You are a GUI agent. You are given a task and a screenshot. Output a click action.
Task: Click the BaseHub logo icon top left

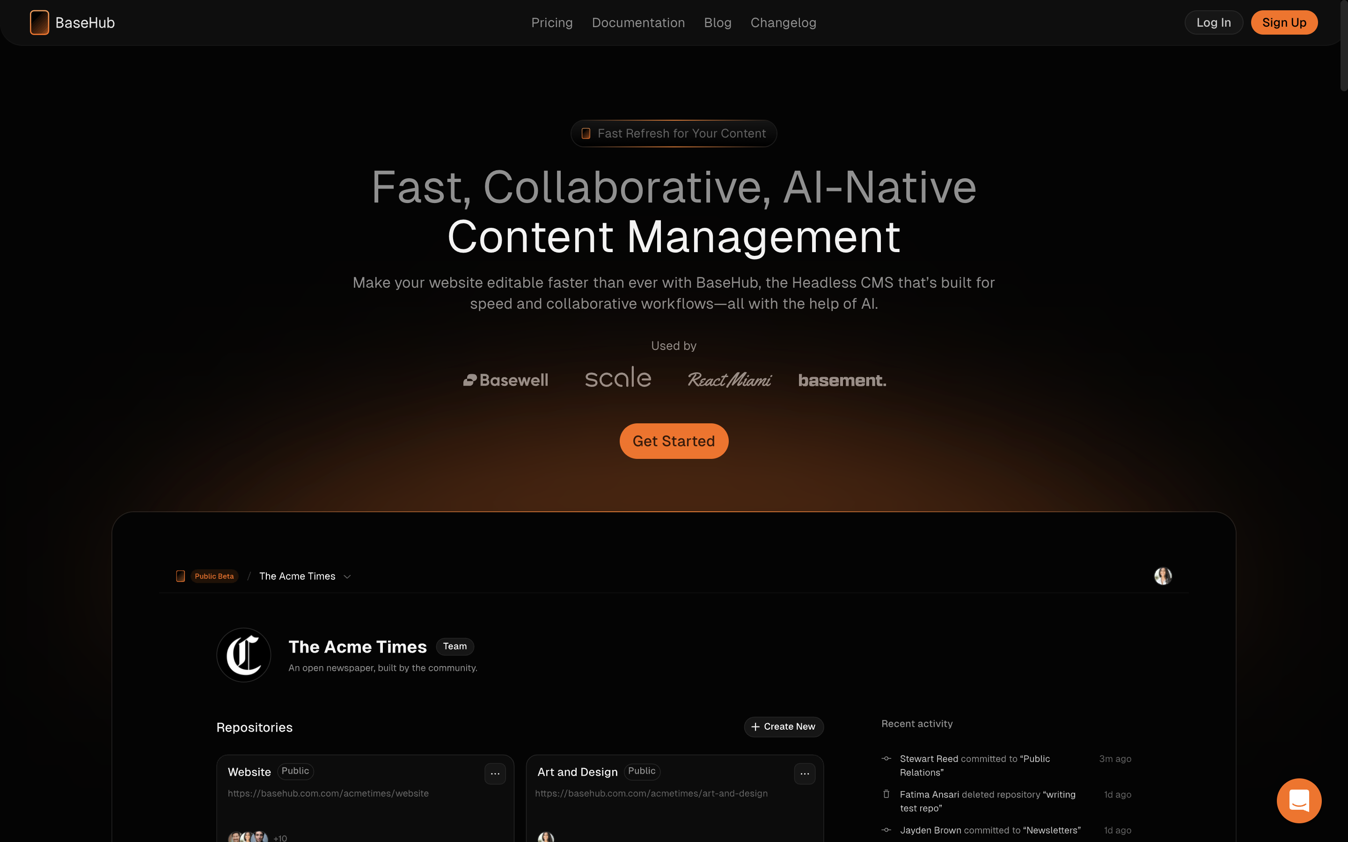39,22
